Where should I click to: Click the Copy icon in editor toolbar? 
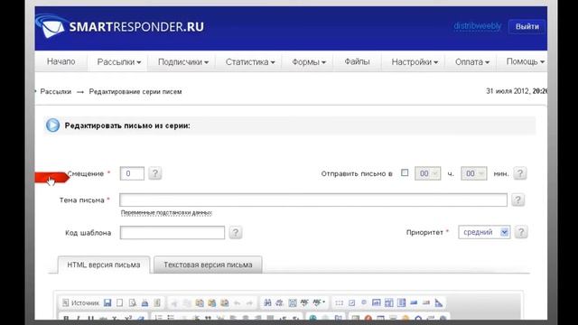(x=187, y=303)
